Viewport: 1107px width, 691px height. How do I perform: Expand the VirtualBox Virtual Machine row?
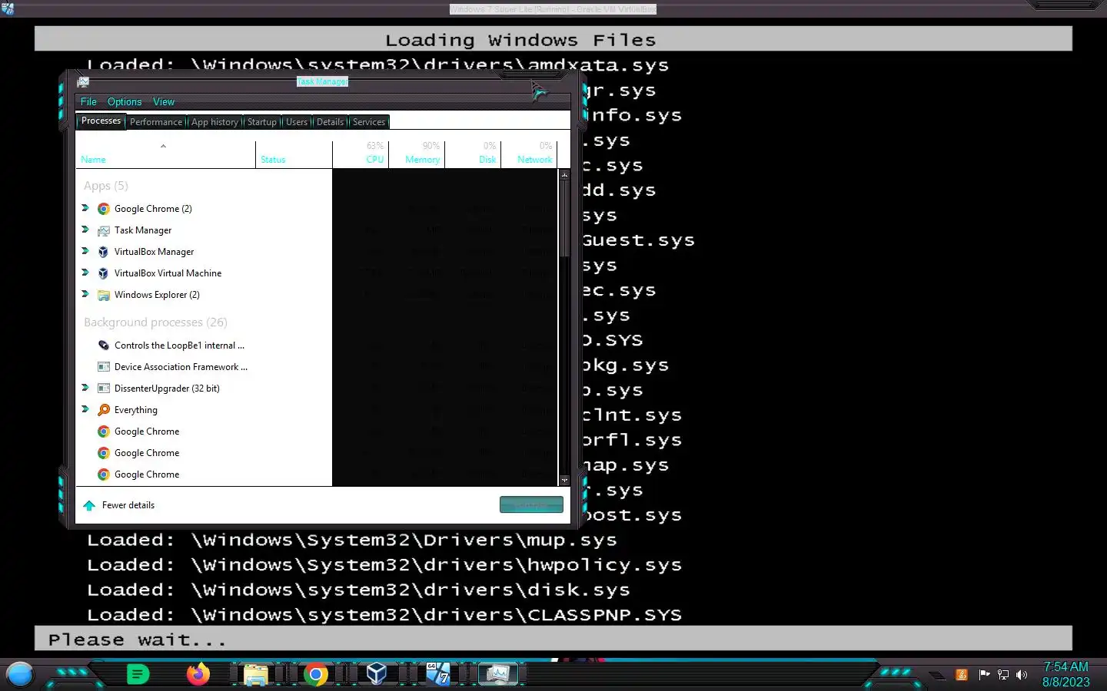85,273
